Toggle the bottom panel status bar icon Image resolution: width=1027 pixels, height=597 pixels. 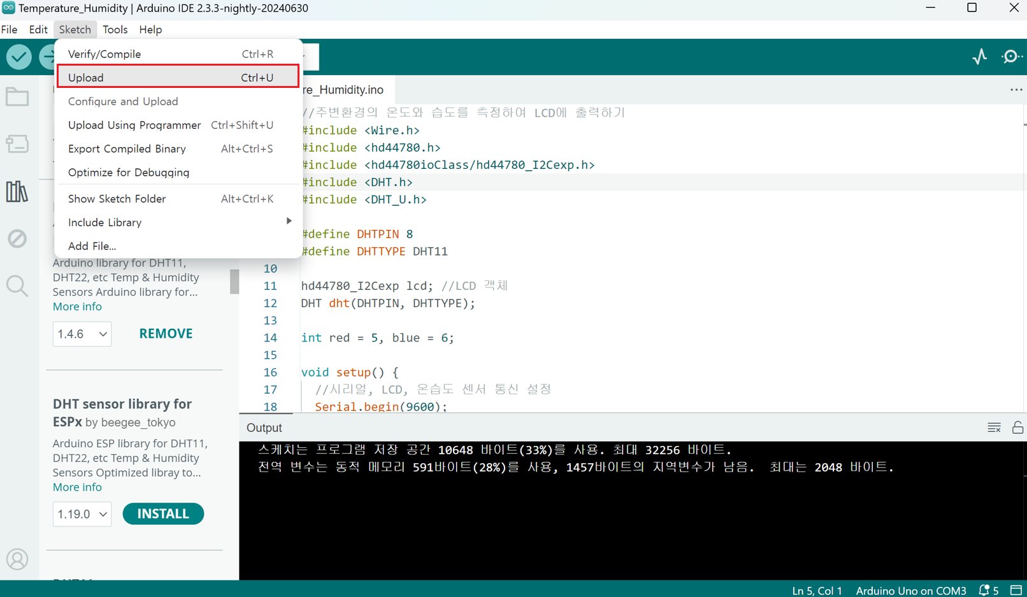pyautogui.click(x=1016, y=590)
